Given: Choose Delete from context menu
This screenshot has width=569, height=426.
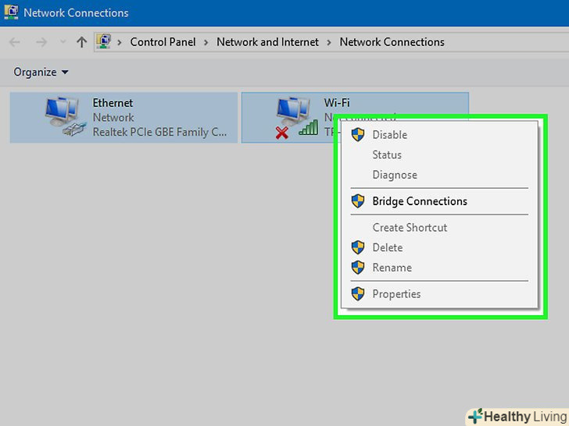Looking at the screenshot, I should [439, 247].
